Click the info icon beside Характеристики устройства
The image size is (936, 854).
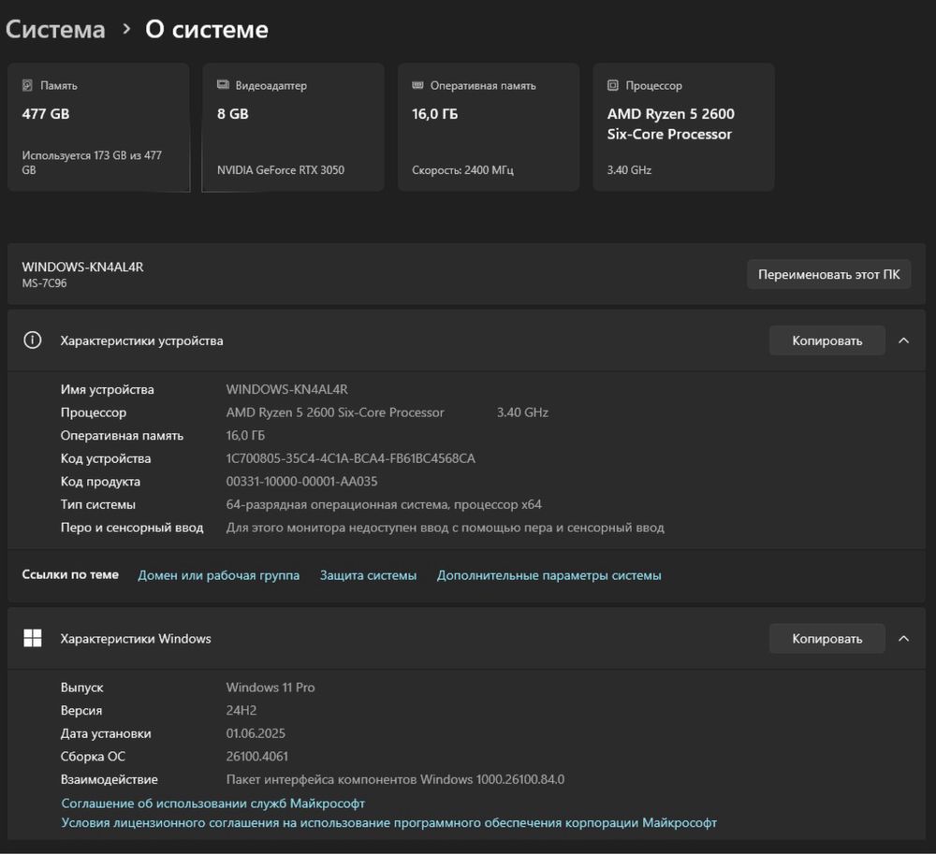pos(32,340)
